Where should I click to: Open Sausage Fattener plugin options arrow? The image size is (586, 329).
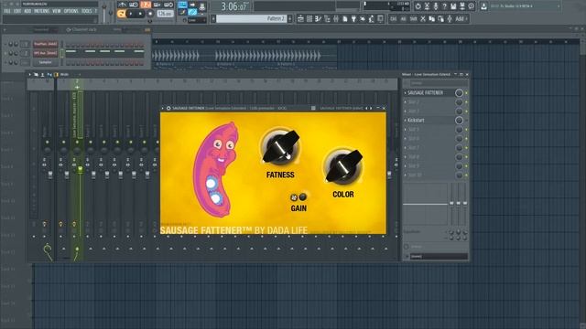coord(163,108)
